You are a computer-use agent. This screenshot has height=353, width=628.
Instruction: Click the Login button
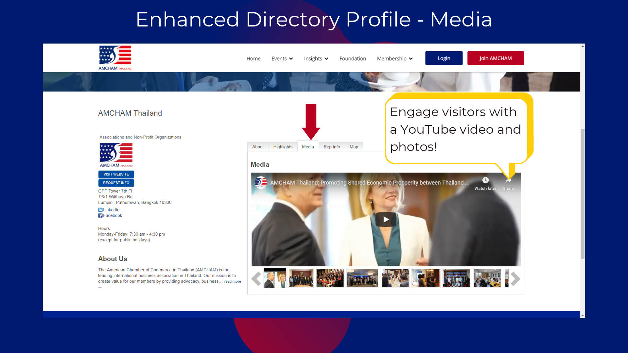(x=444, y=58)
